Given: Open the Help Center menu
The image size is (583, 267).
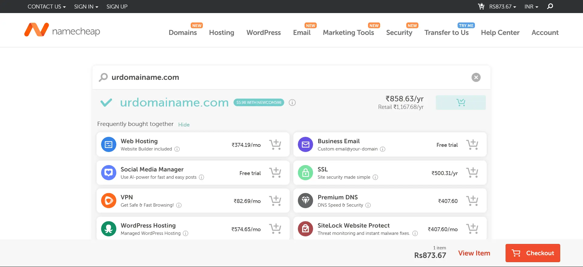Looking at the screenshot, I should point(500,32).
